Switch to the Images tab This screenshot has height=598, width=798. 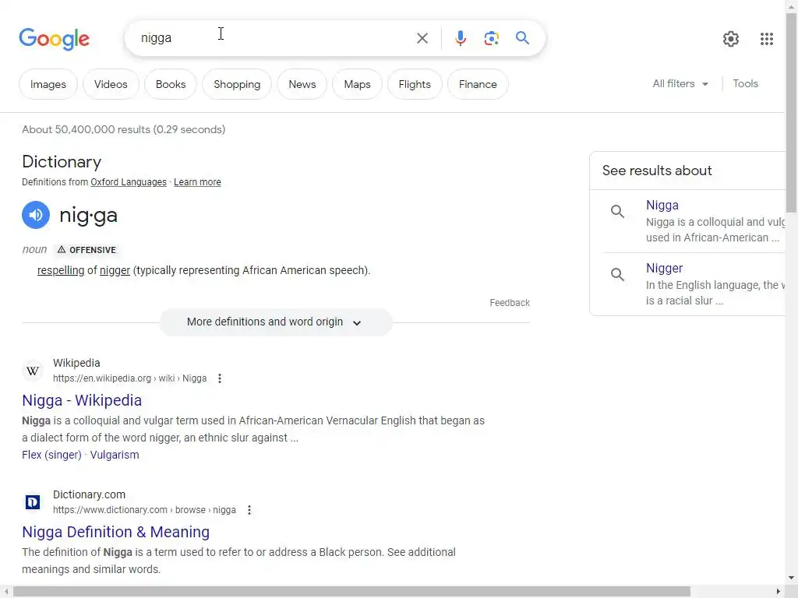(x=48, y=84)
